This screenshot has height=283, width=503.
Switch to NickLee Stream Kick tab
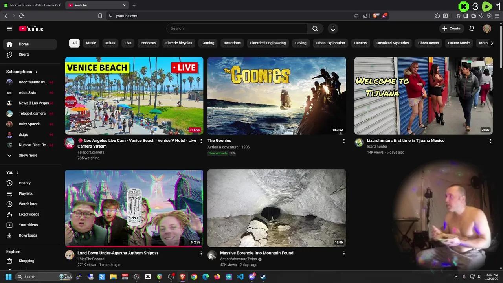pyautogui.click(x=32, y=5)
